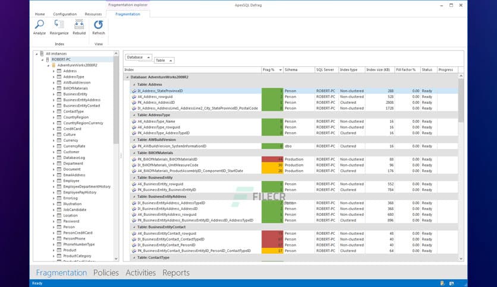The width and height of the screenshot is (497, 287).
Task: Collapse the Table: BusinessEntity group
Action: pos(134,178)
